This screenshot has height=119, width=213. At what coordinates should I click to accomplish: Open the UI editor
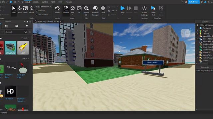click(79, 10)
